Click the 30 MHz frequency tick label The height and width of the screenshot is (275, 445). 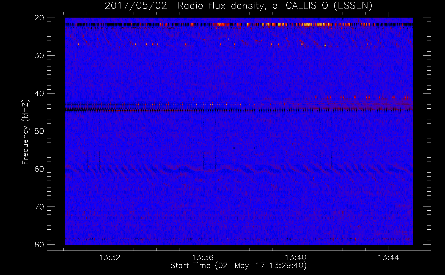(39, 56)
